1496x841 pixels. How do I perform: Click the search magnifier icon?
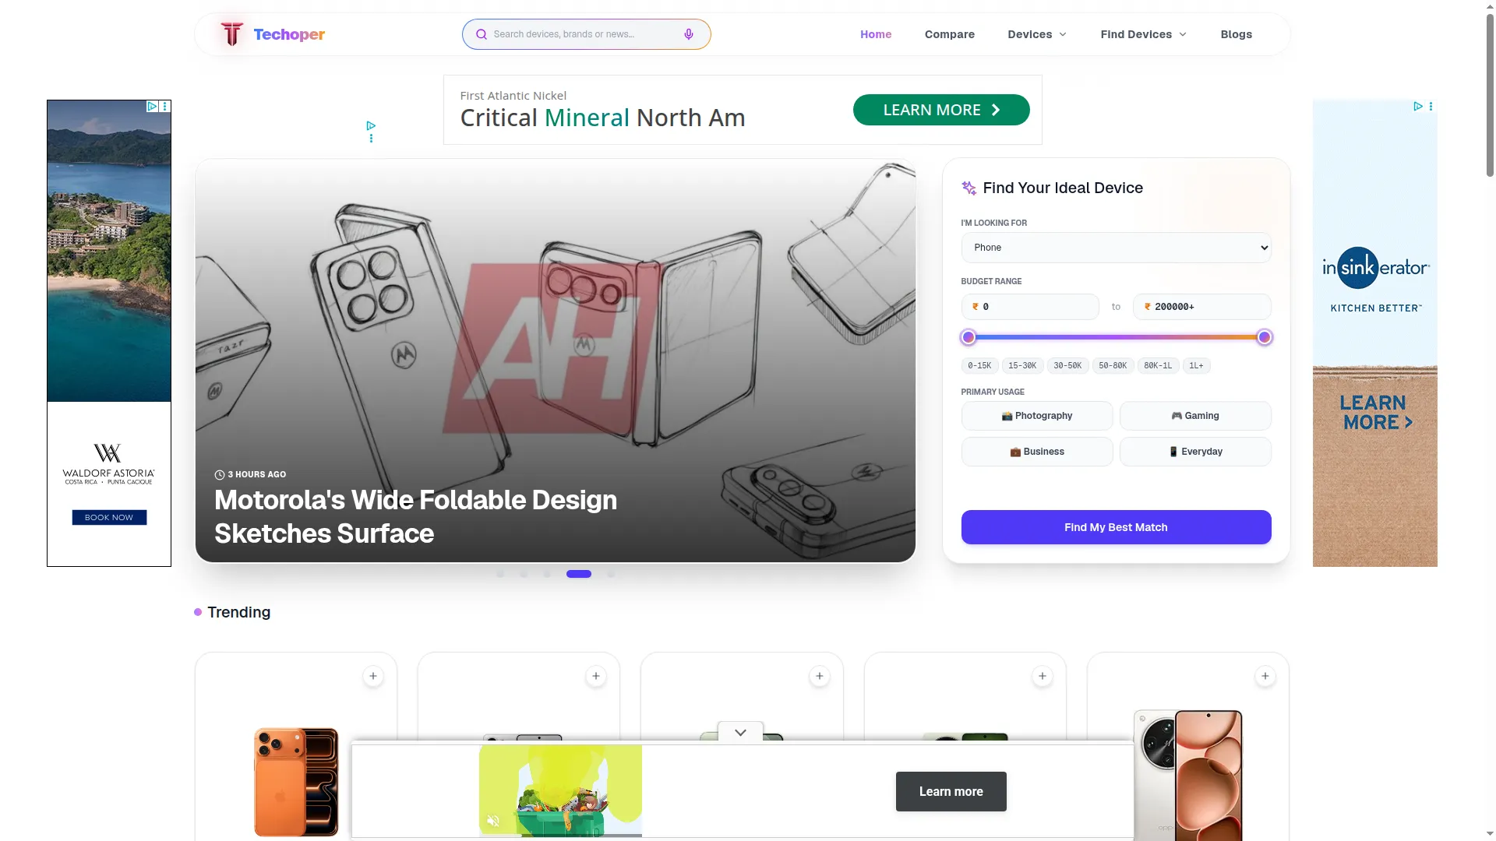click(x=482, y=34)
